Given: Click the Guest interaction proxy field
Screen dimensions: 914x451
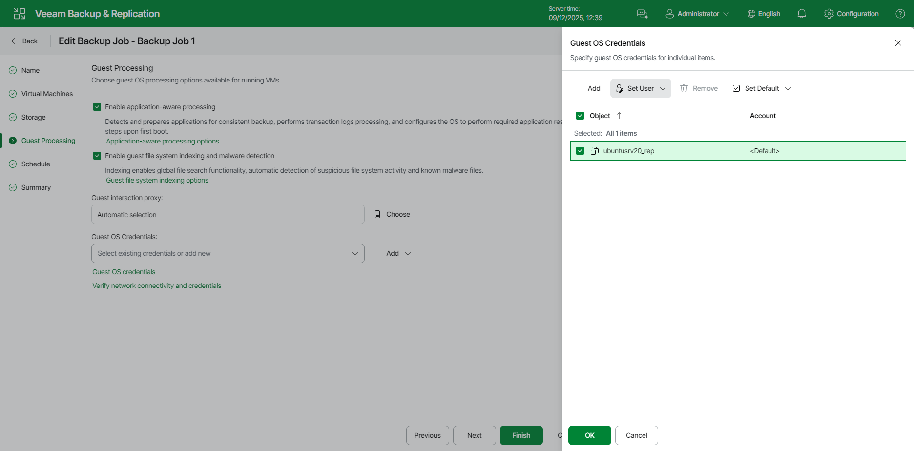Looking at the screenshot, I should [x=228, y=214].
